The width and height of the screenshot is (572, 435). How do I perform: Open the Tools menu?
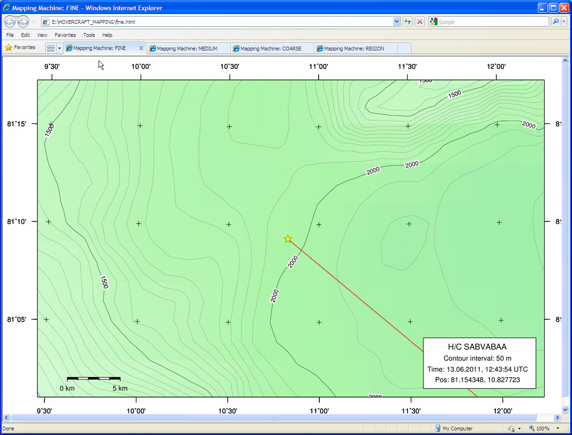89,35
